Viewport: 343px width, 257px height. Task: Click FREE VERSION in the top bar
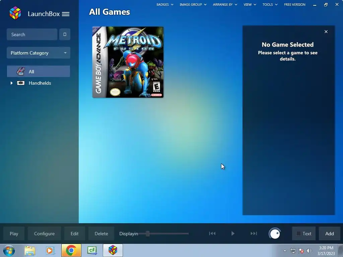[295, 4]
